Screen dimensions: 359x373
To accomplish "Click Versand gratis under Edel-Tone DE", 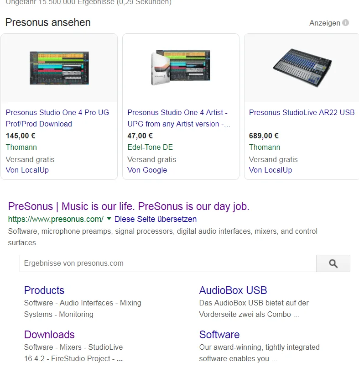I will pyautogui.click(x=152, y=159).
